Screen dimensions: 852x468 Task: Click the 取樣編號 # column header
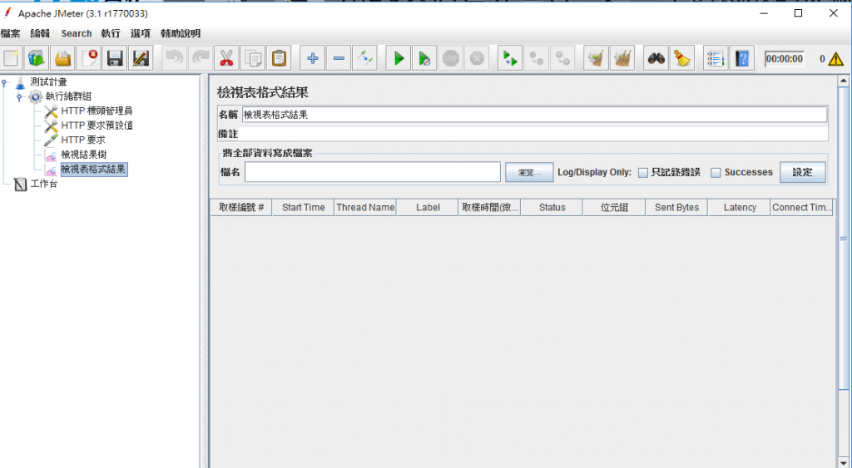241,207
